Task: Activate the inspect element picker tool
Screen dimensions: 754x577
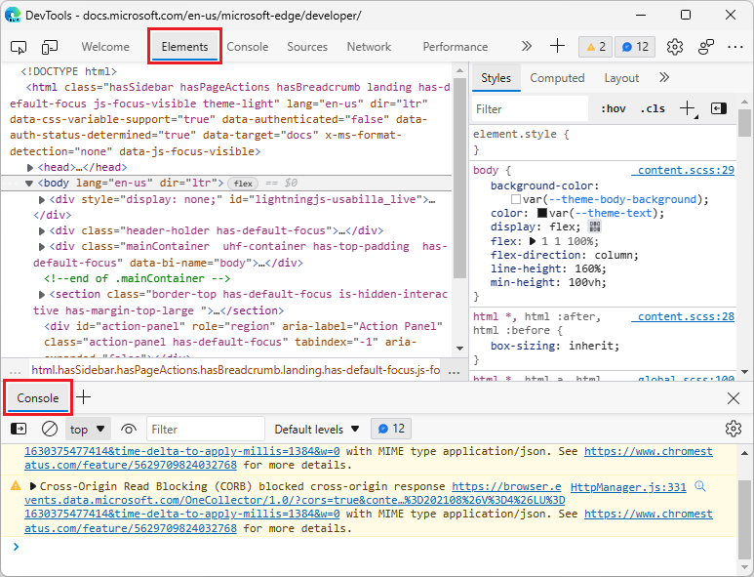Action: (x=19, y=47)
